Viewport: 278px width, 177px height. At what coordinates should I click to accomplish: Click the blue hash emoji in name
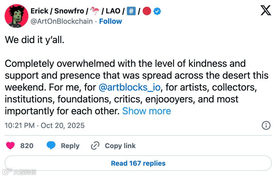(x=131, y=11)
